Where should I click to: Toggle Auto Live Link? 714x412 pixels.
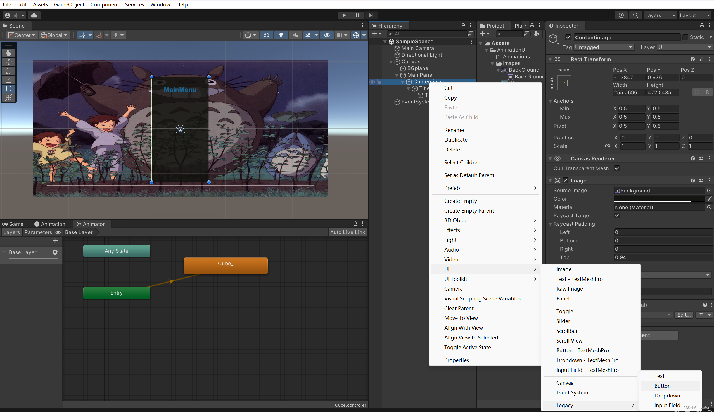pyautogui.click(x=348, y=232)
